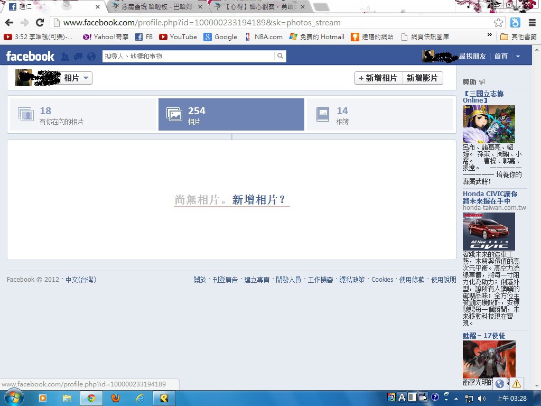Select the 18 有你在內的相片 tab

point(83,115)
